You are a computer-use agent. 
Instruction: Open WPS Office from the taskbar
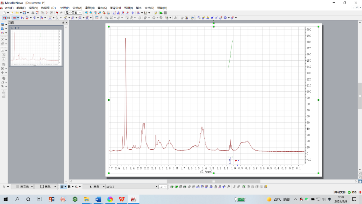pyautogui.click(x=122, y=199)
